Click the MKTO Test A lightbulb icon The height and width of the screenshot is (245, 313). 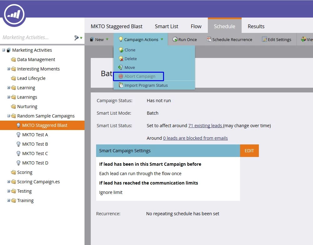[x=18, y=135]
